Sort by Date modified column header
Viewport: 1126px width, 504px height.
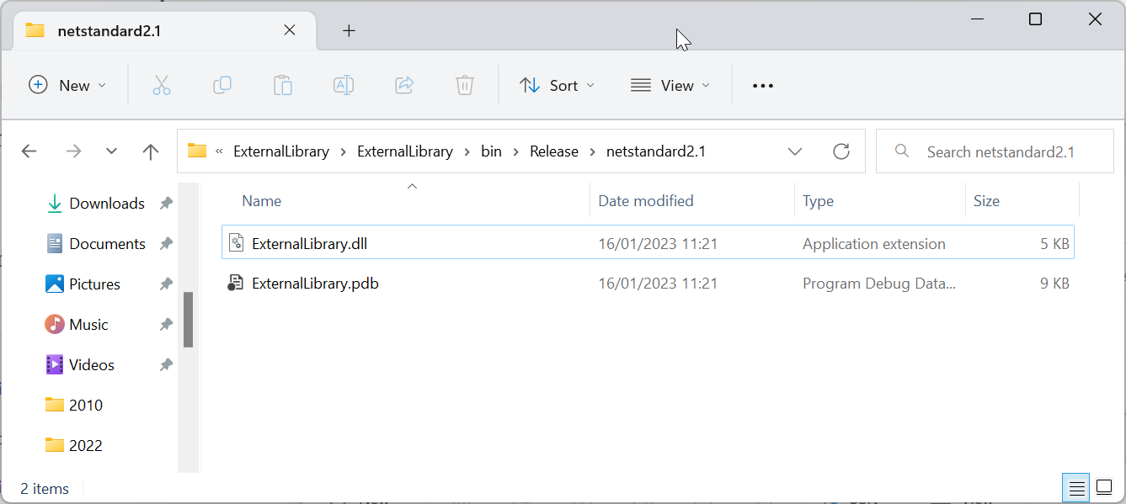[646, 200]
